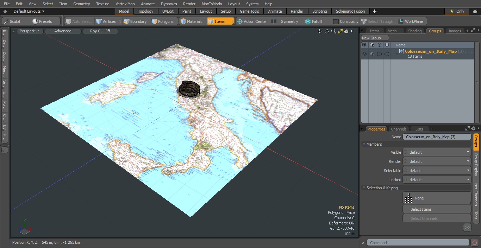
Task: Click the New Group button
Action: point(375,38)
